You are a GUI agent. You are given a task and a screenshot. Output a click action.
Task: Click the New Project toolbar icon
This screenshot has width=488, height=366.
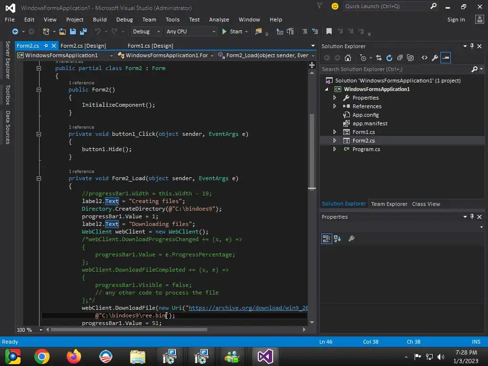(46, 31)
